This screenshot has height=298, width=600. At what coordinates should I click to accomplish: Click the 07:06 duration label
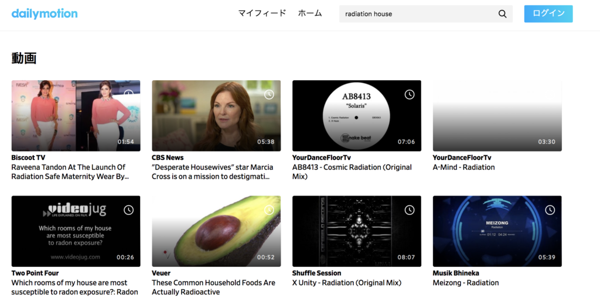pos(407,142)
